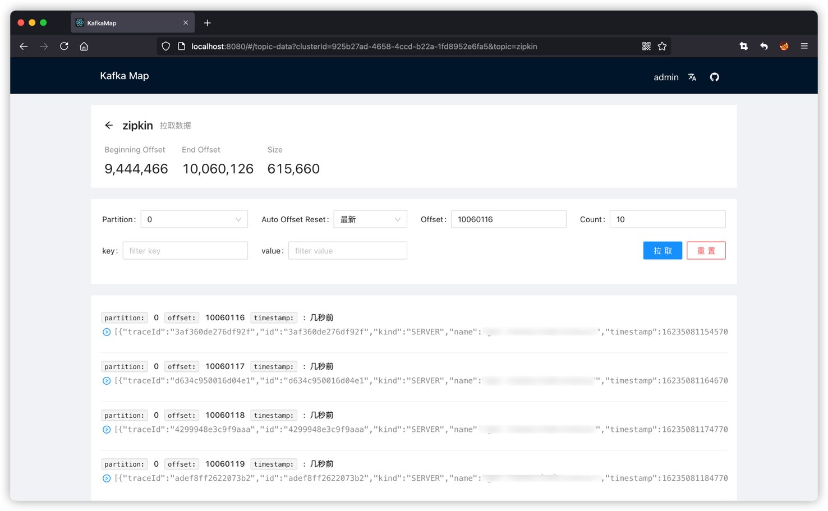This screenshot has width=828, height=511.
Task: Take a screenshot with the crop toolbar icon
Action: (x=743, y=46)
